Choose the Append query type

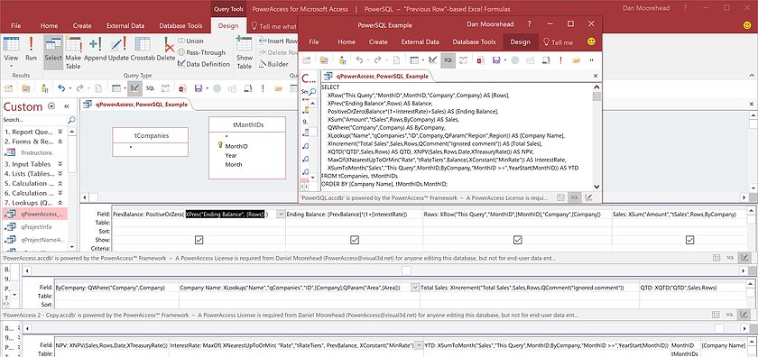coord(96,49)
